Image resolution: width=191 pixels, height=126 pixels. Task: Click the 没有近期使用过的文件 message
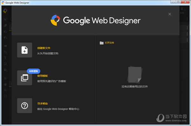pyautogui.click(x=134, y=86)
